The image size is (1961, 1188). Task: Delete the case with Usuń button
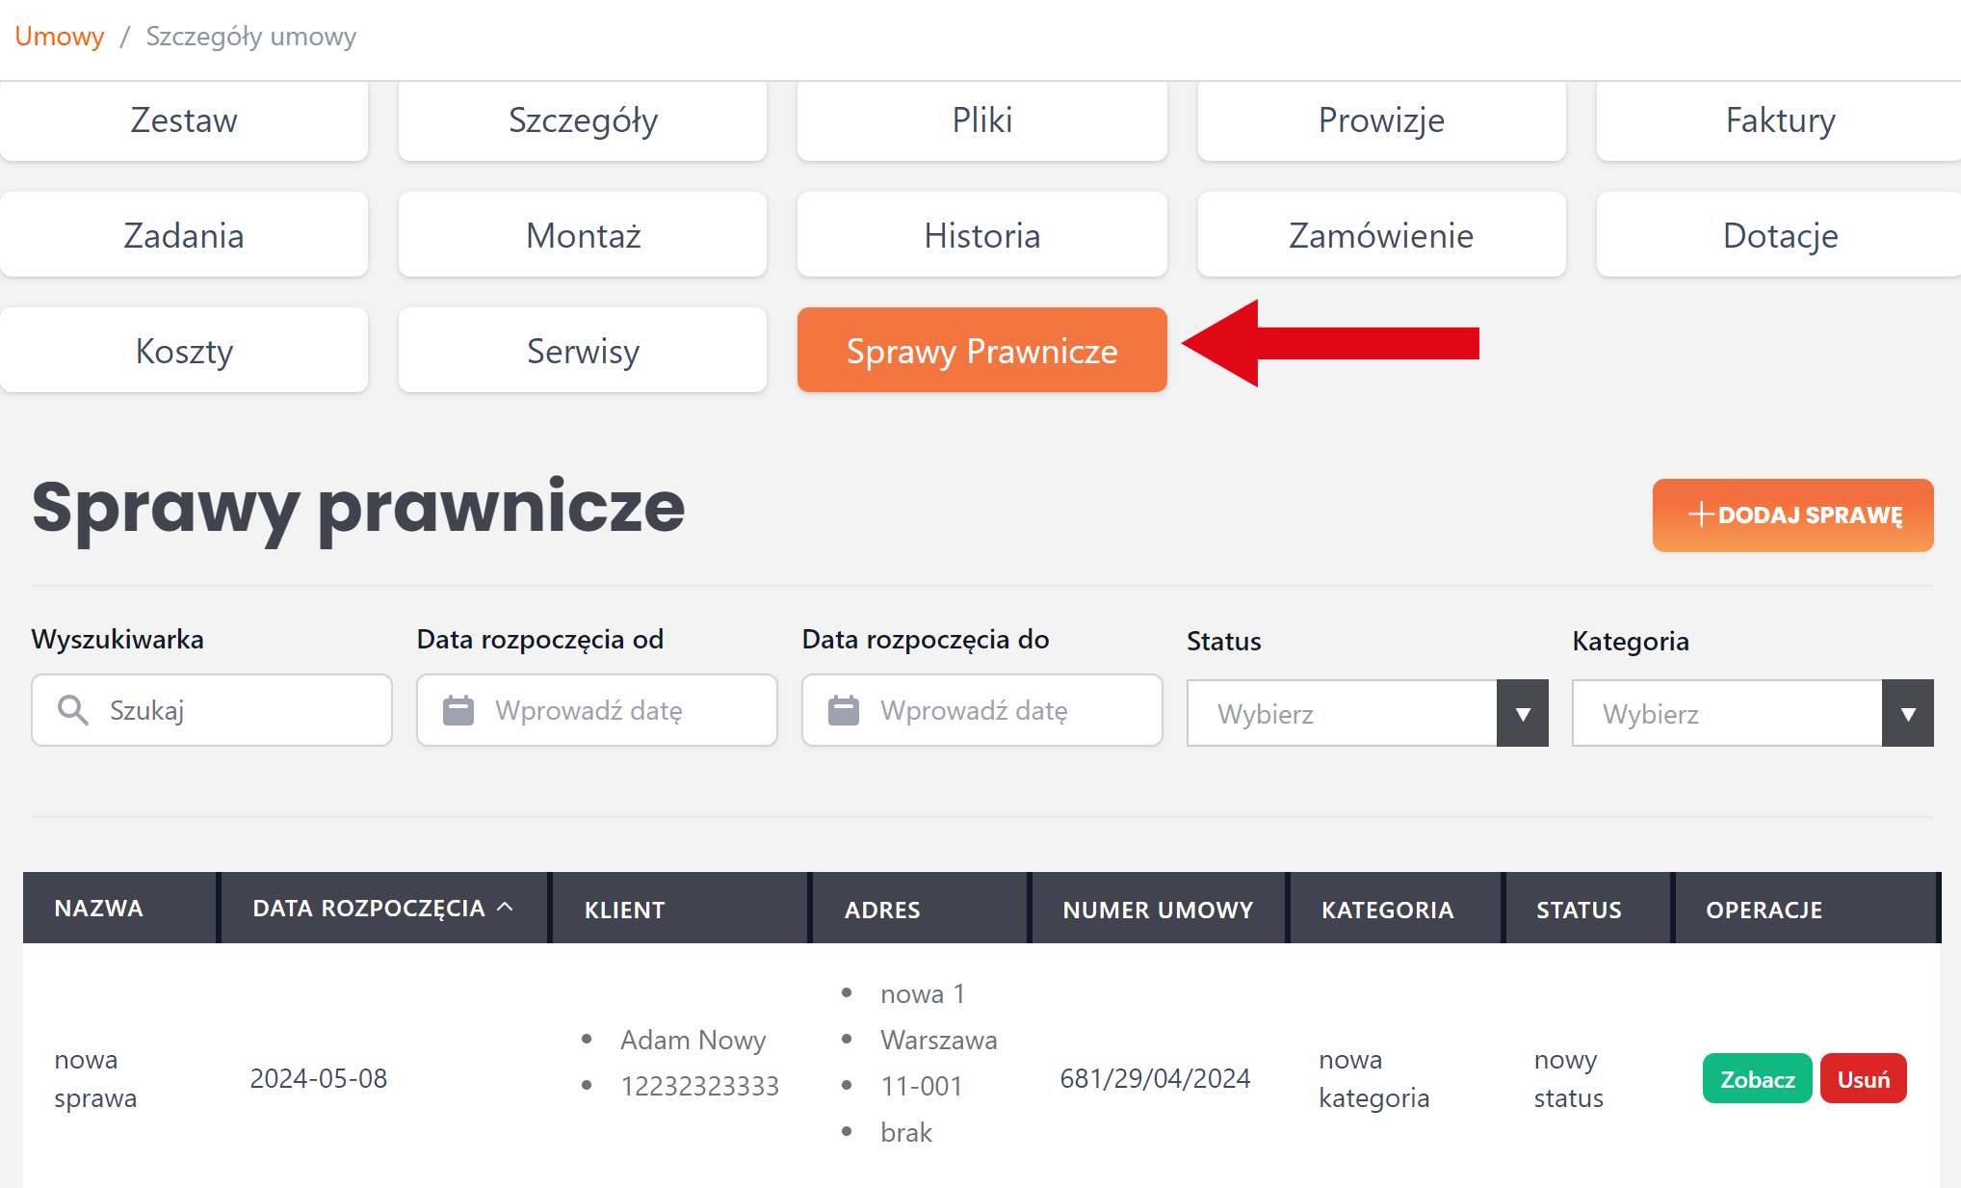click(x=1863, y=1079)
